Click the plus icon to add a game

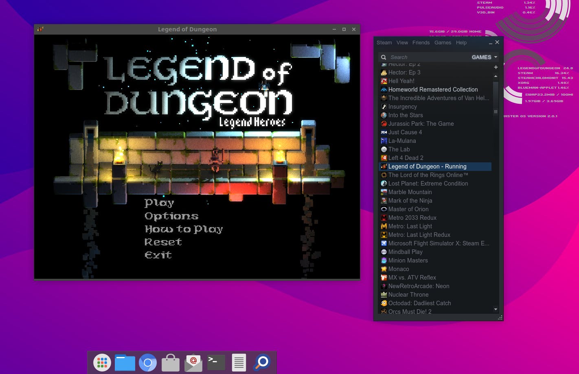tap(496, 67)
